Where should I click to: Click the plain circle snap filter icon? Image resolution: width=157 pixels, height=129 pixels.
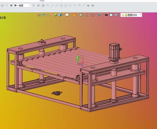[66, 5]
